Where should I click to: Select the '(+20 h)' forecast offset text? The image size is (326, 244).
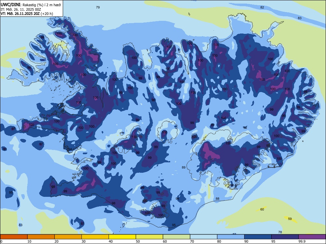tap(47, 14)
